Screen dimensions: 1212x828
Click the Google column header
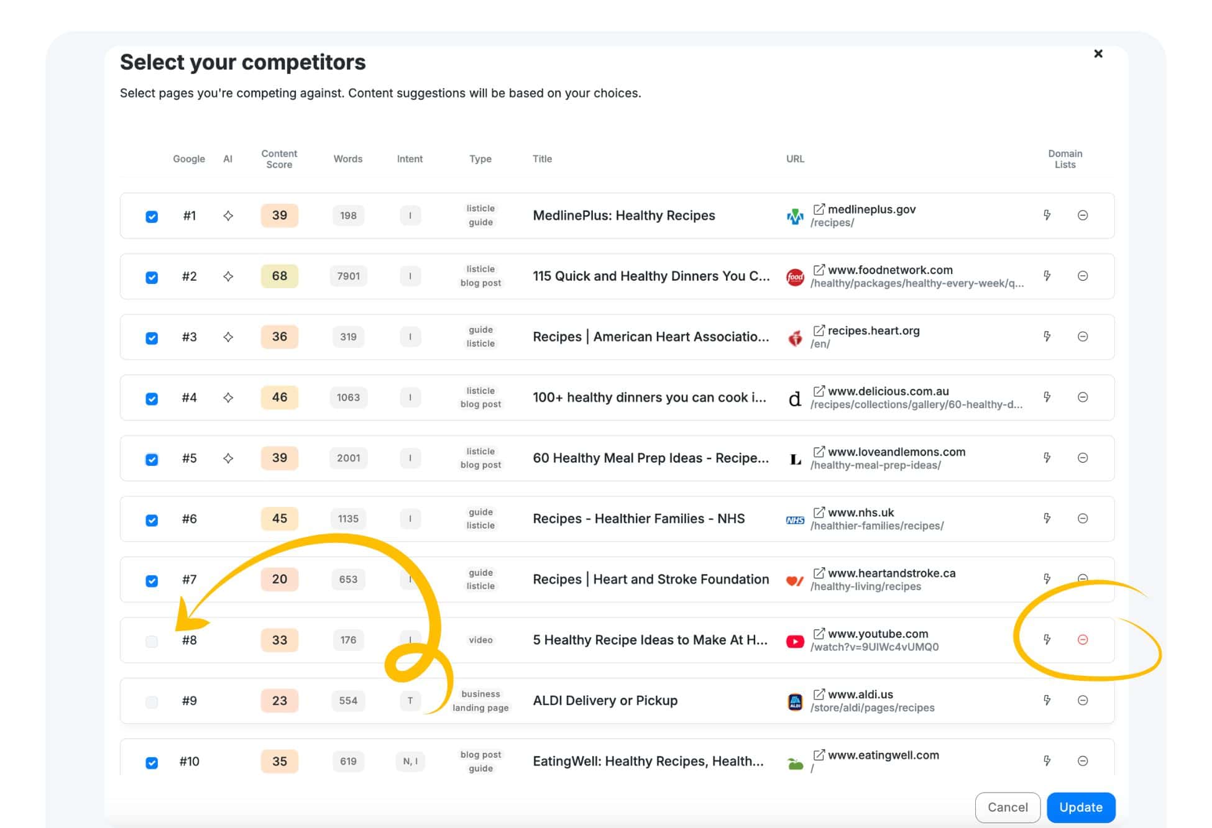(189, 158)
